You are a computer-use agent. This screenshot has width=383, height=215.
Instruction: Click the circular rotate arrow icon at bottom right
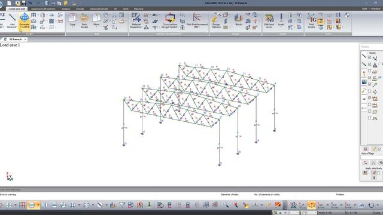pyautogui.click(x=371, y=205)
